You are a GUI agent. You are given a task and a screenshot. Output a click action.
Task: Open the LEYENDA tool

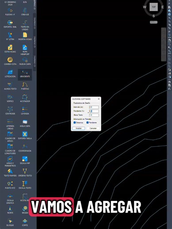pos(25,111)
